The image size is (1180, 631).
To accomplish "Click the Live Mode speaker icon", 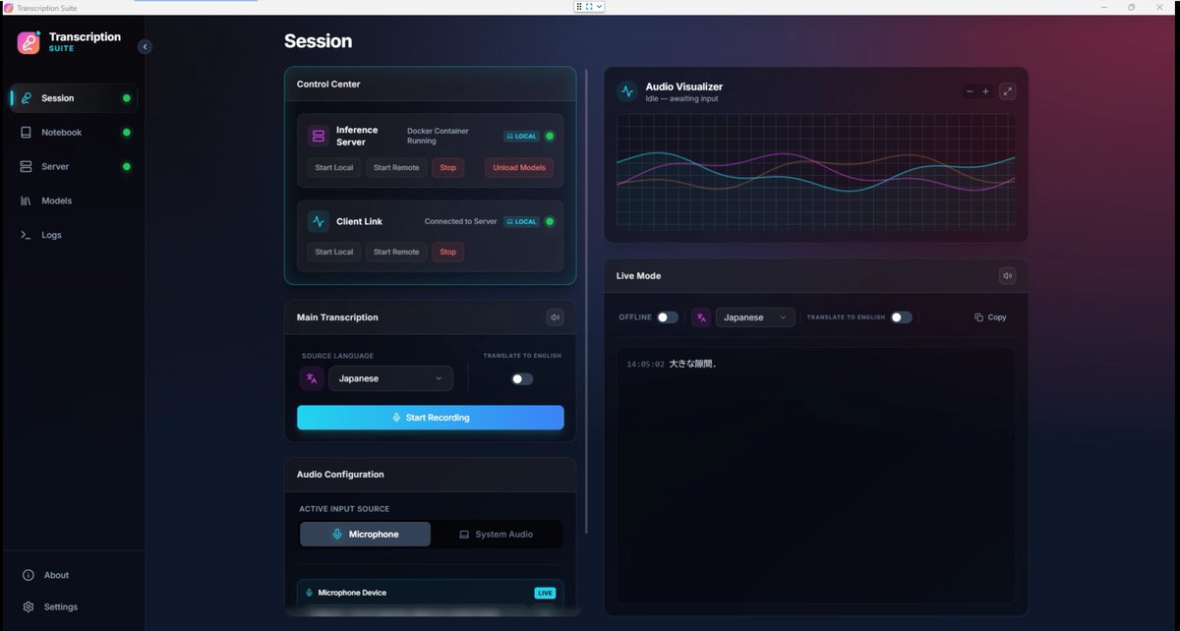I will (x=1008, y=276).
